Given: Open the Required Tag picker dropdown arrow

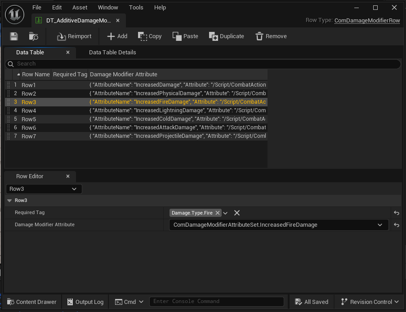Looking at the screenshot, I should pyautogui.click(x=226, y=213).
